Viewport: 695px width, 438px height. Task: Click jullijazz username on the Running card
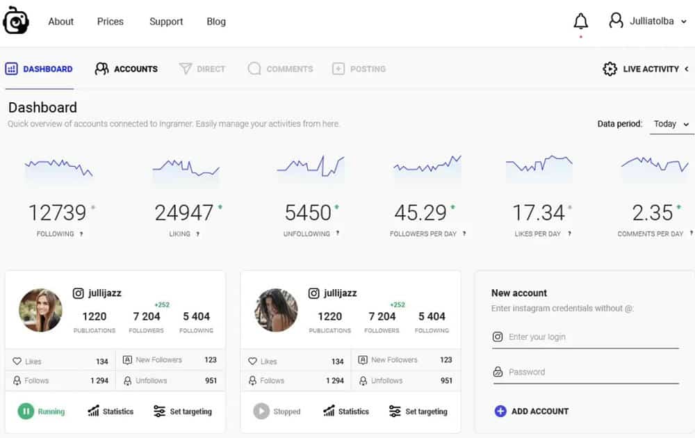[x=105, y=293]
